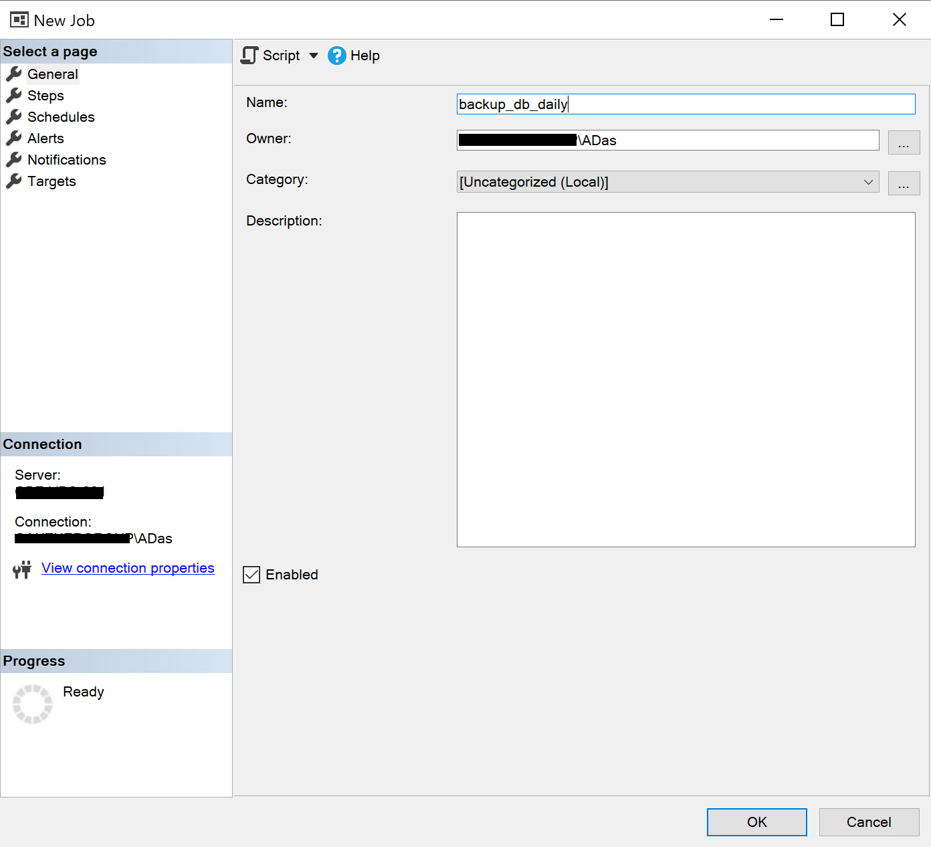Viewport: 931px width, 847px height.
Task: Close the New Job window
Action: (x=900, y=19)
